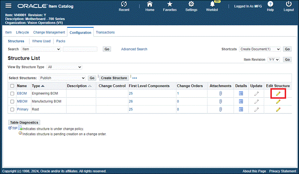Click the Table Diagnostics button
Screen dimensions: 299x174
[x=24, y=122]
